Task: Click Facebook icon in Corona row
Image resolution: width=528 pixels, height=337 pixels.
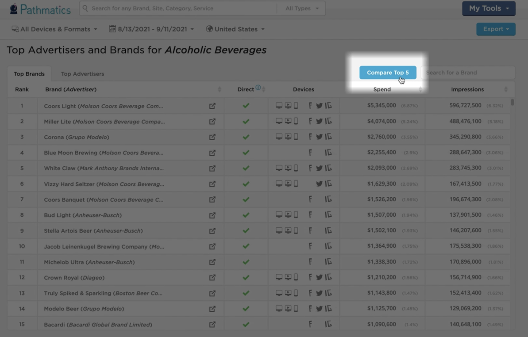Action: [310, 137]
